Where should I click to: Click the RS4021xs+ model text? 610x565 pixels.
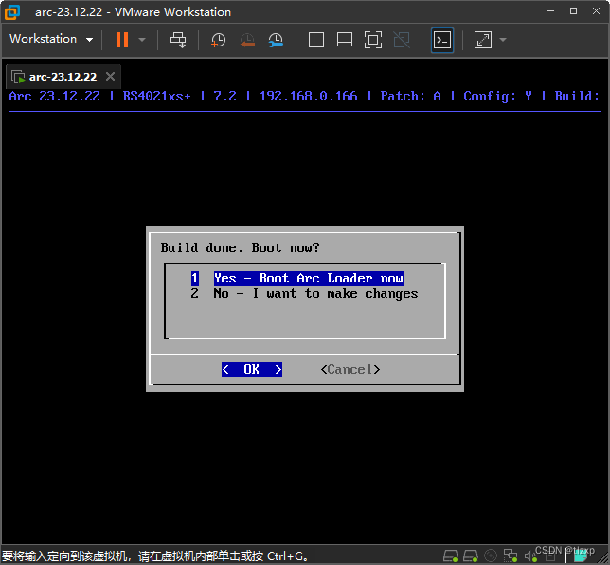coord(157,96)
